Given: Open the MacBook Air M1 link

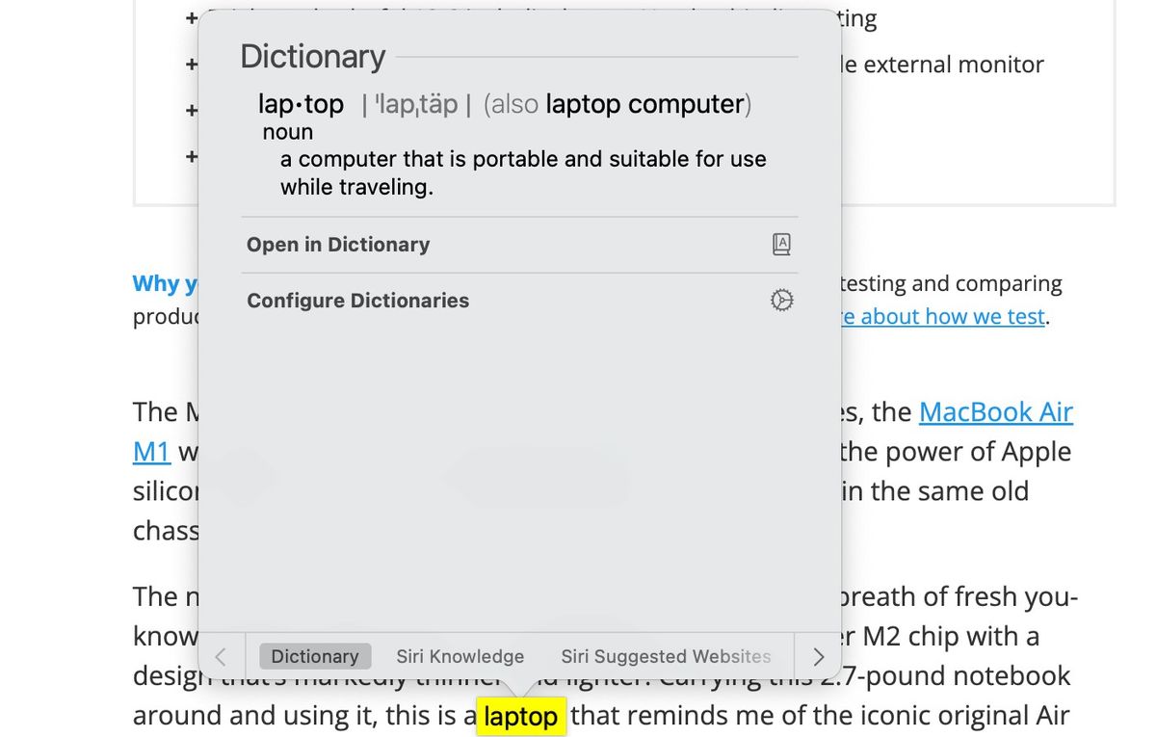Looking at the screenshot, I should point(996,411).
